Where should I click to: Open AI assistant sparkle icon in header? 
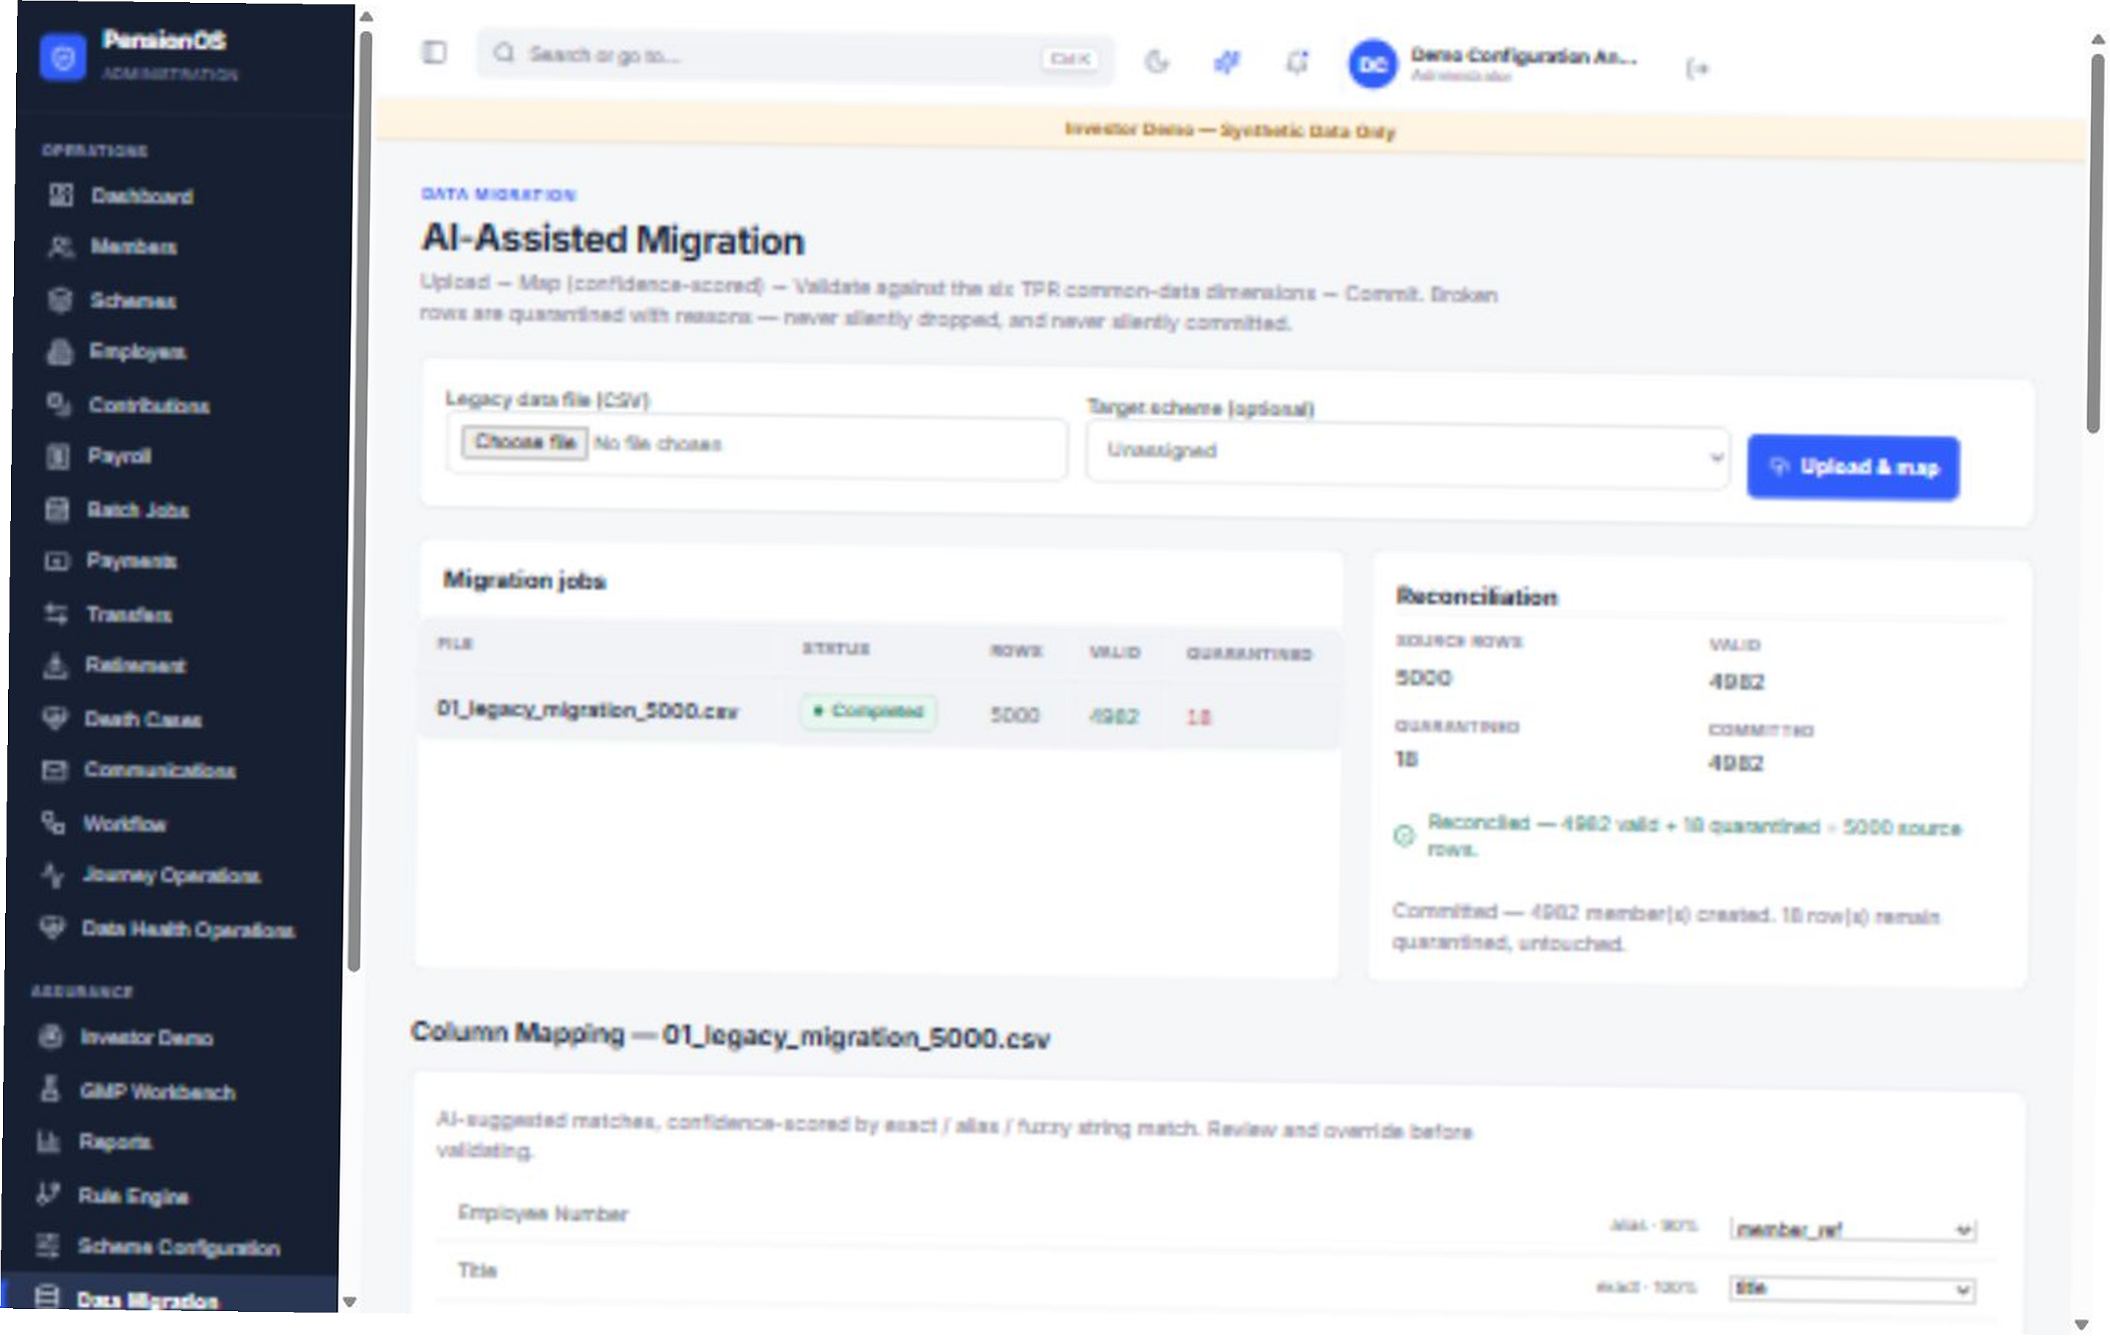[1226, 62]
